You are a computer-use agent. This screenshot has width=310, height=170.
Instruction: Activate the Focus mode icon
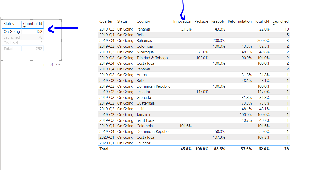(x=51, y=65)
